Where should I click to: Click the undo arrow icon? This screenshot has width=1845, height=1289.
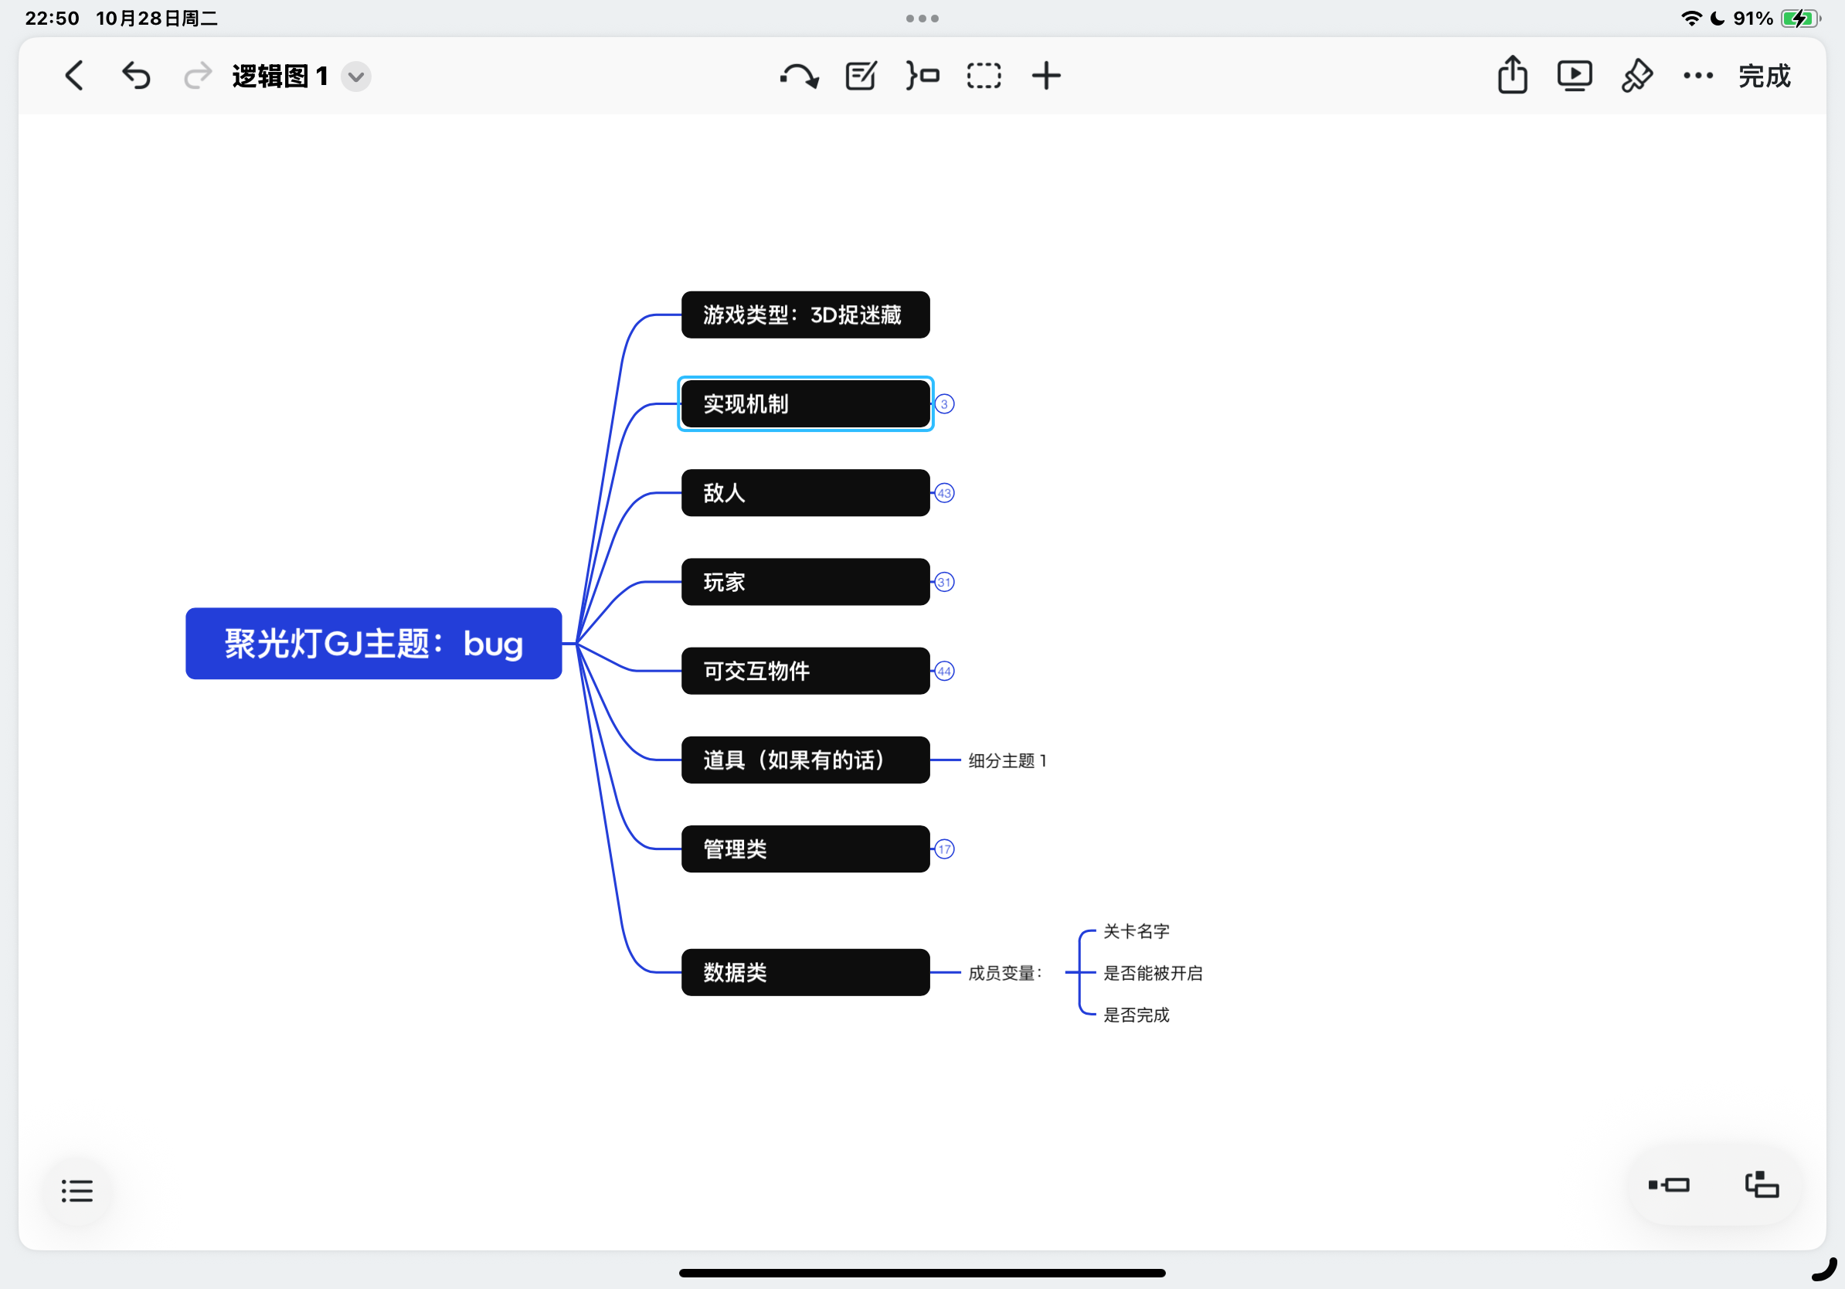[x=136, y=77]
